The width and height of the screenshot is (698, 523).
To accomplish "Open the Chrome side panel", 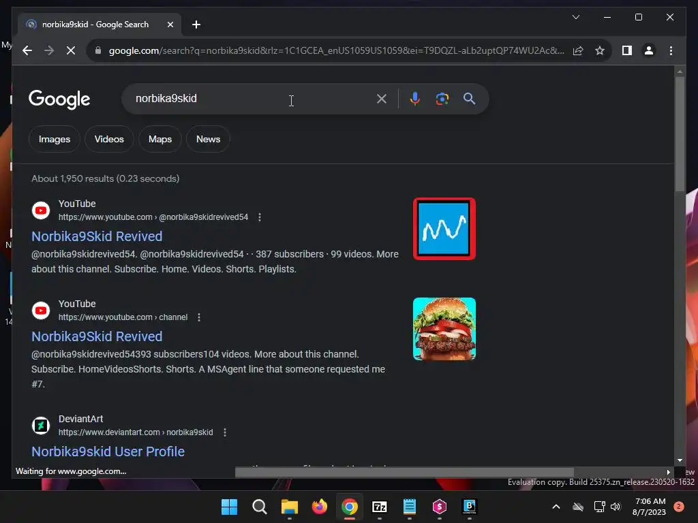I will [x=627, y=50].
